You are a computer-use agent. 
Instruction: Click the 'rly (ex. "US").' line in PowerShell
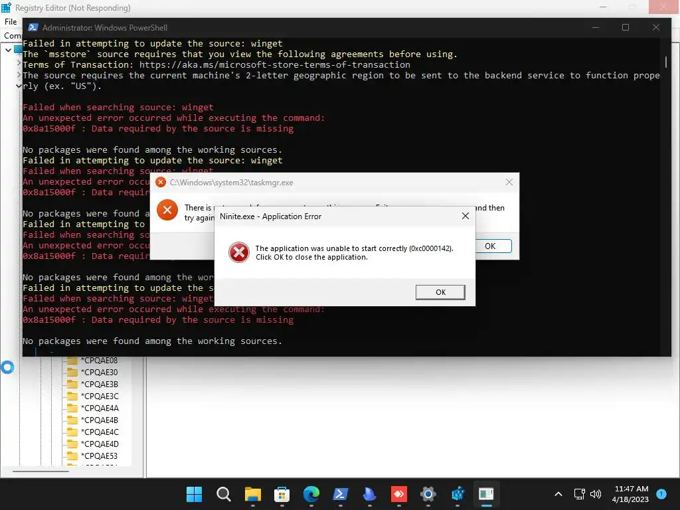62,86
